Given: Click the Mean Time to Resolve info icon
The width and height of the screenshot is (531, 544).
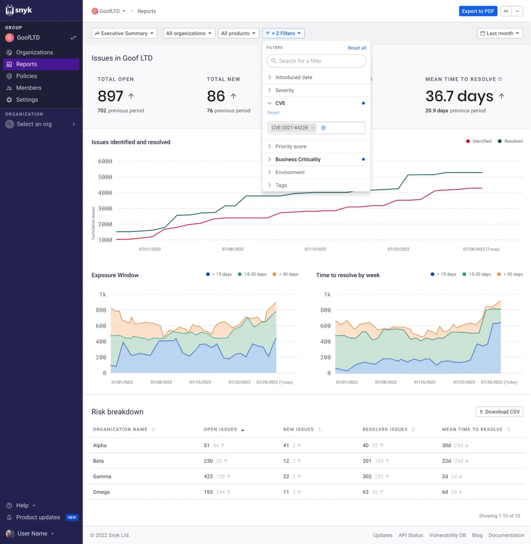Looking at the screenshot, I should [500, 79].
